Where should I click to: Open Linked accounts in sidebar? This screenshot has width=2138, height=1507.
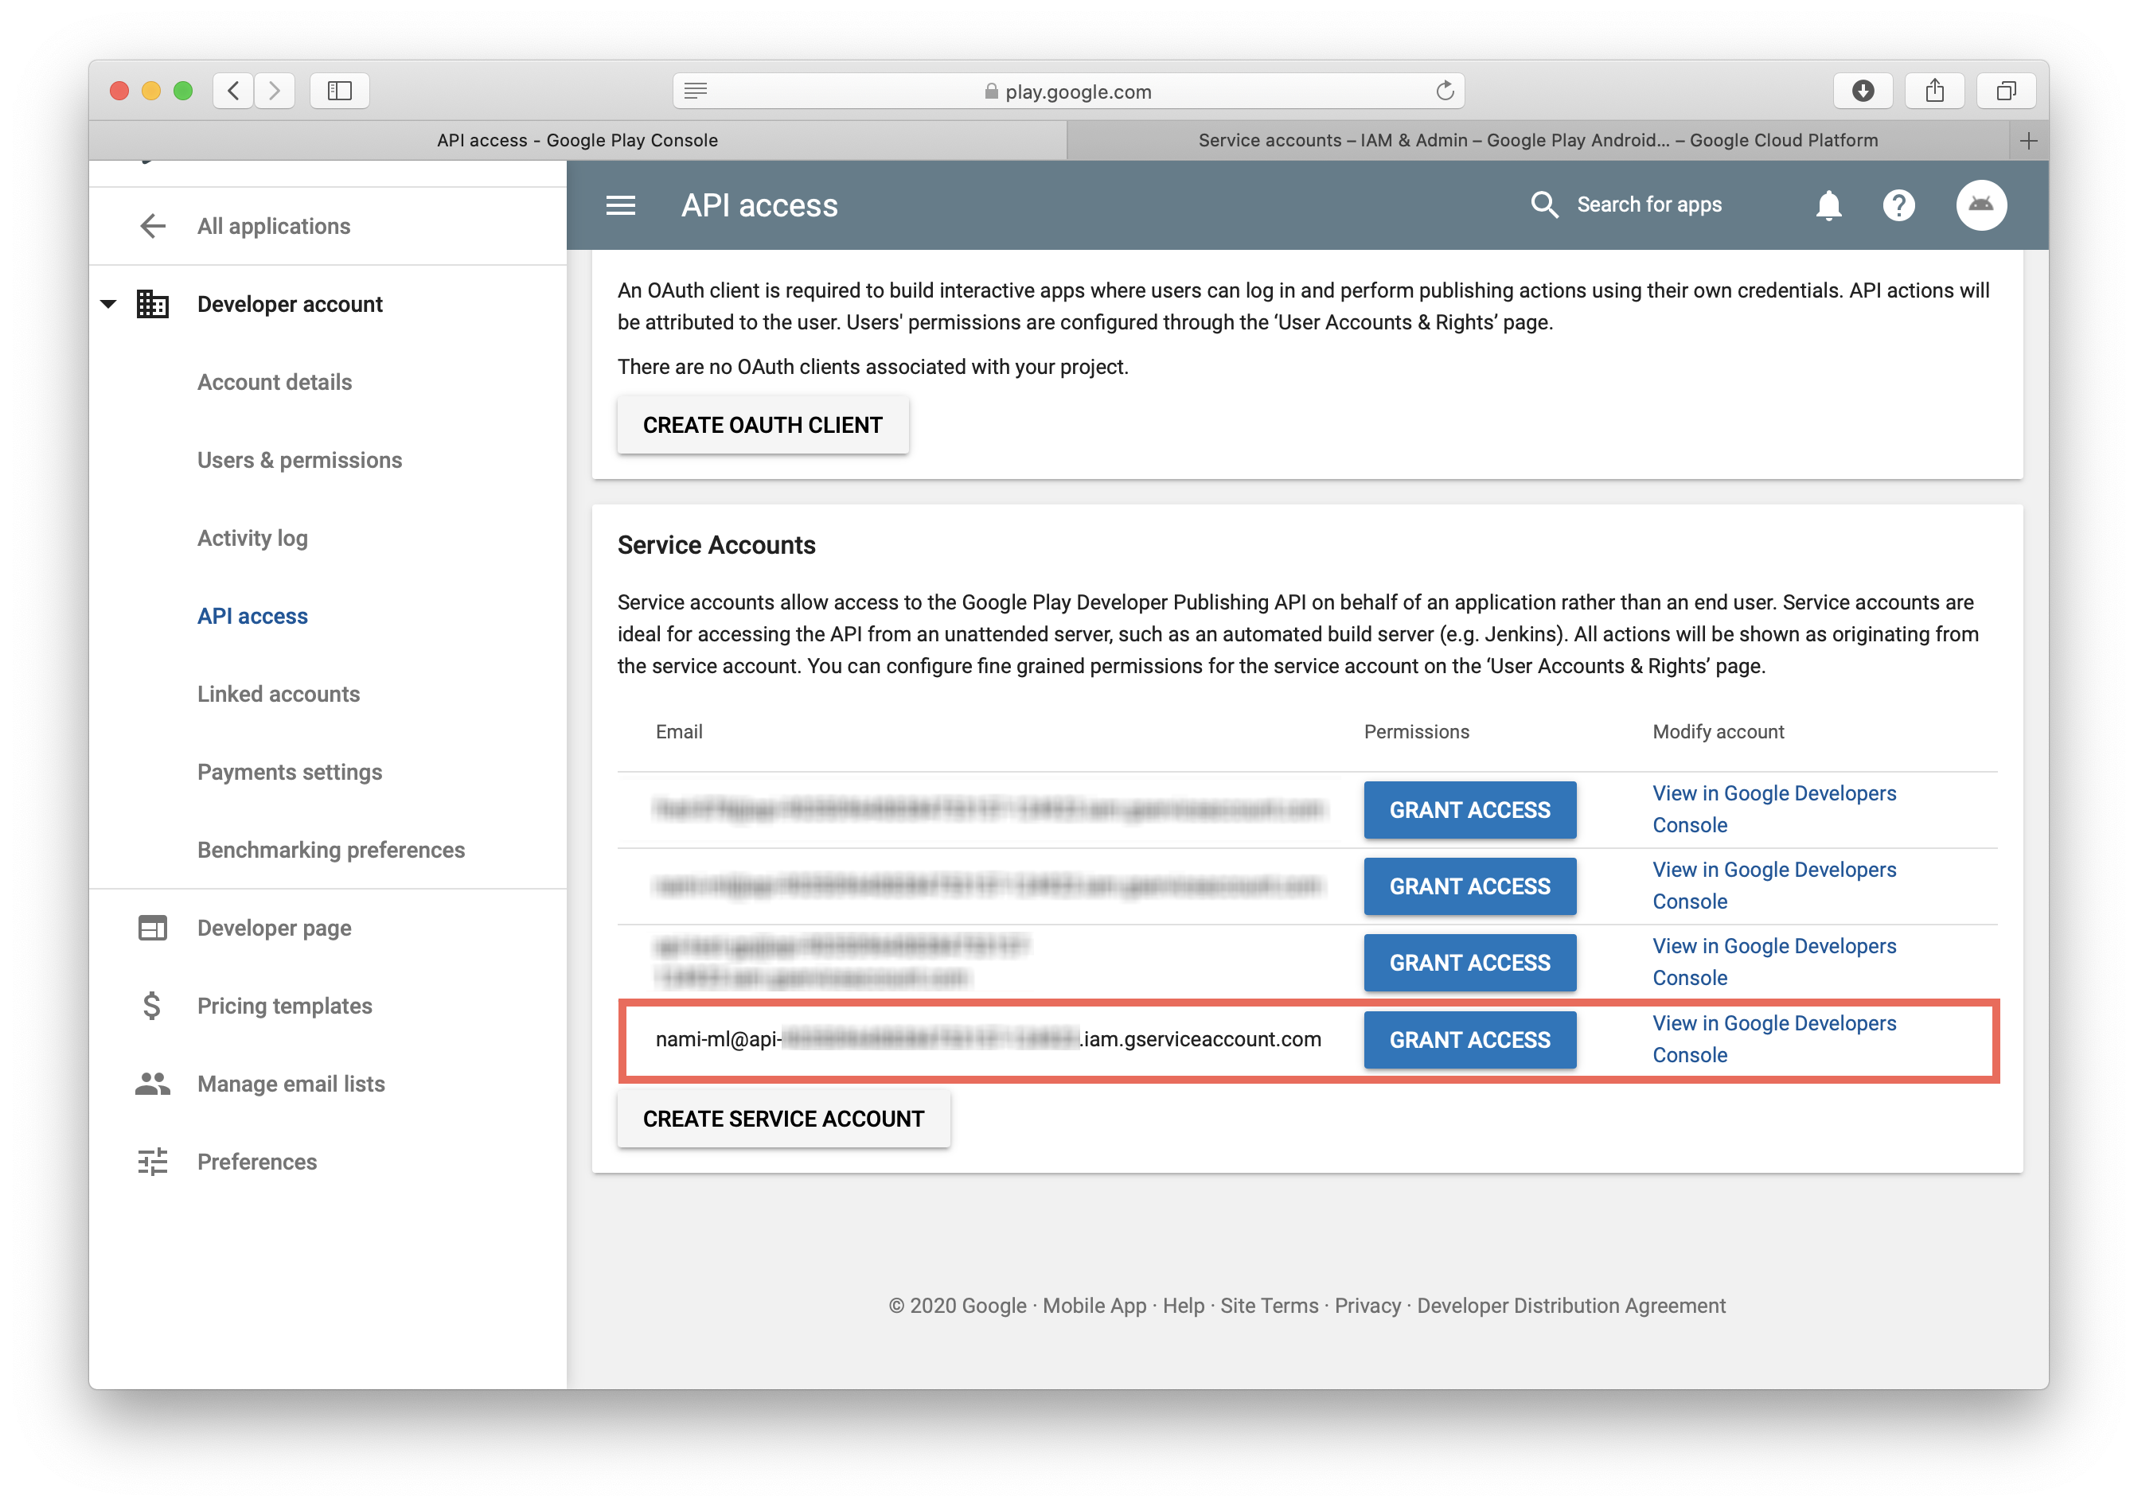pyautogui.click(x=278, y=695)
